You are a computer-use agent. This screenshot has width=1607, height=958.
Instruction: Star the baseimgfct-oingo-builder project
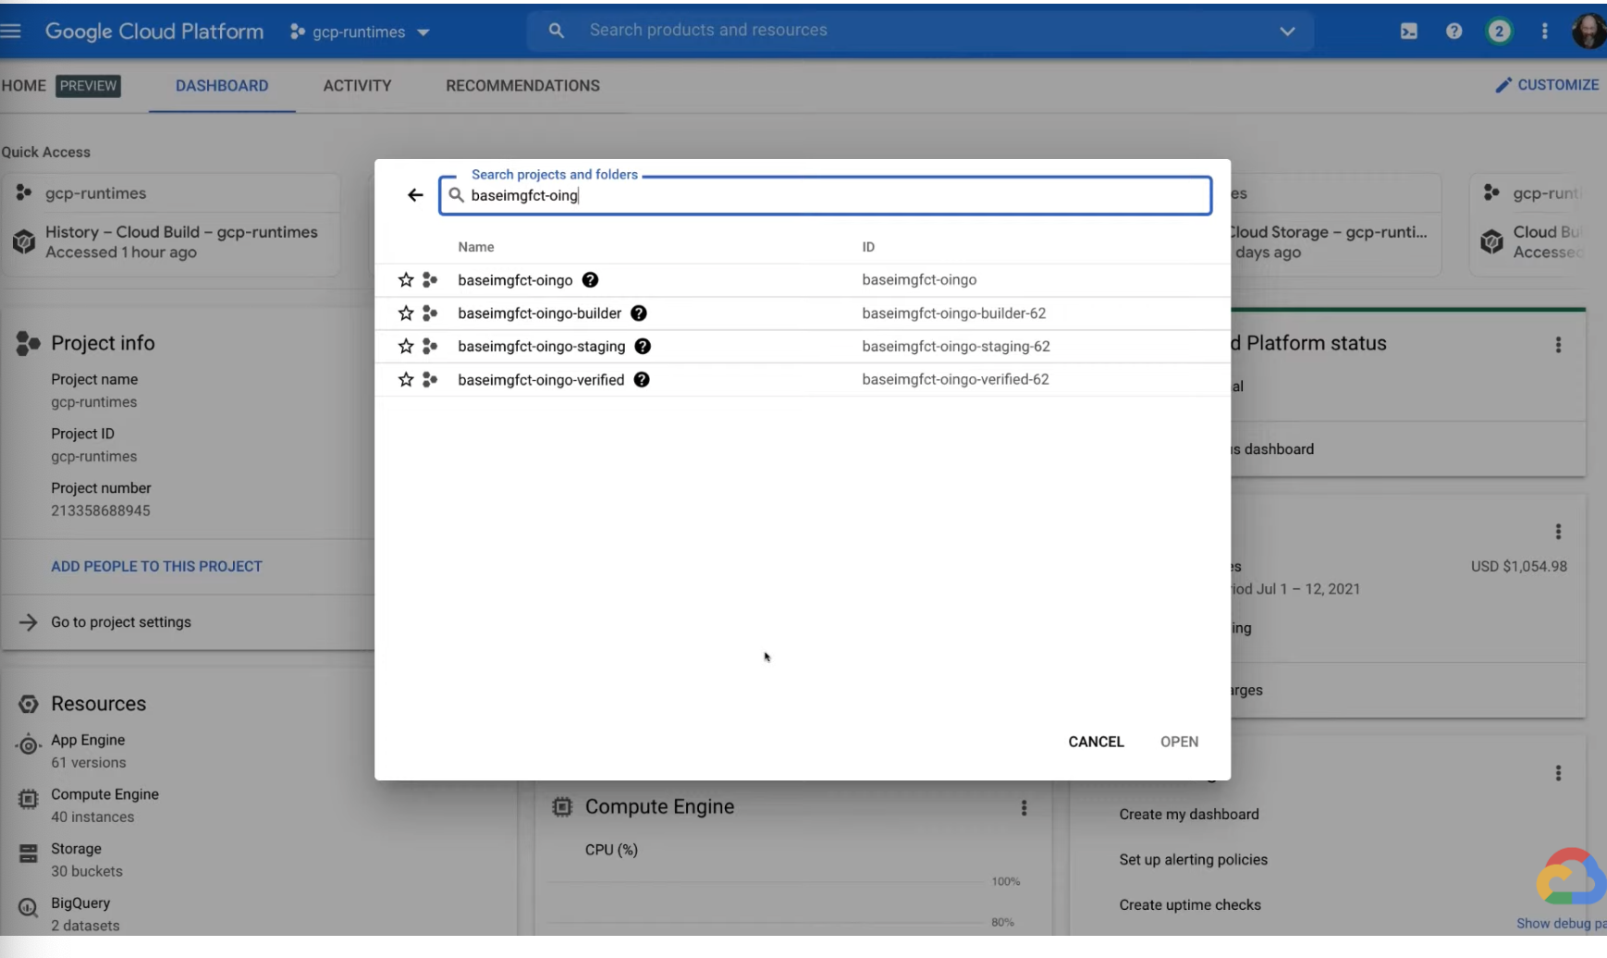click(x=406, y=313)
